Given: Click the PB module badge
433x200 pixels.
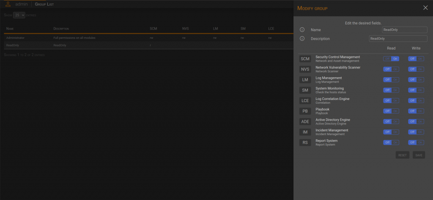Looking at the screenshot, I should (305, 111).
